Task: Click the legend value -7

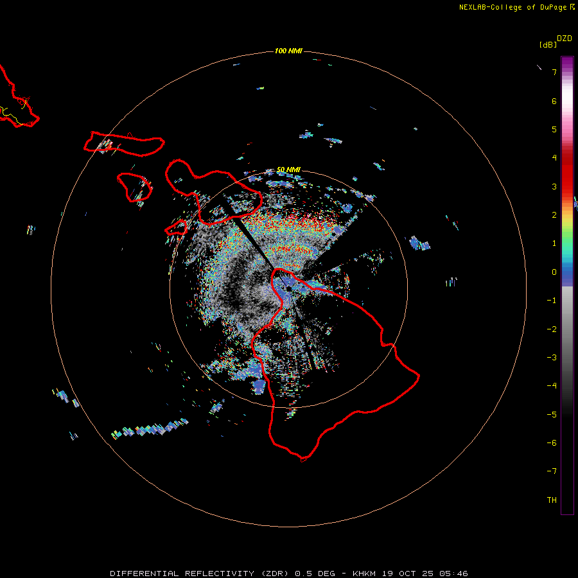Action: coord(552,471)
